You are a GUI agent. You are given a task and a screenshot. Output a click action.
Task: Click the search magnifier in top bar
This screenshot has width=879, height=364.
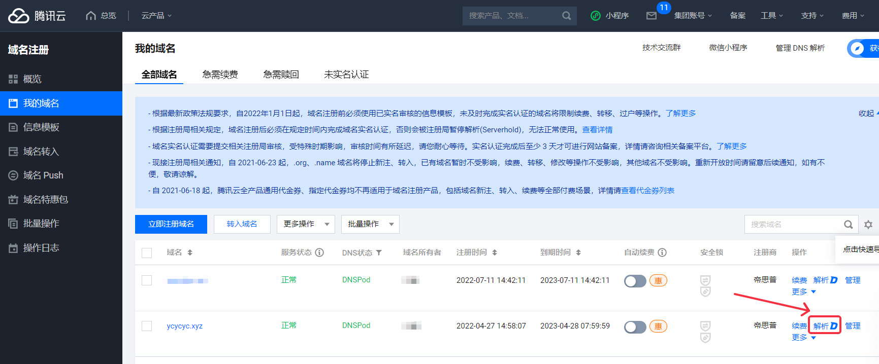pyautogui.click(x=567, y=16)
